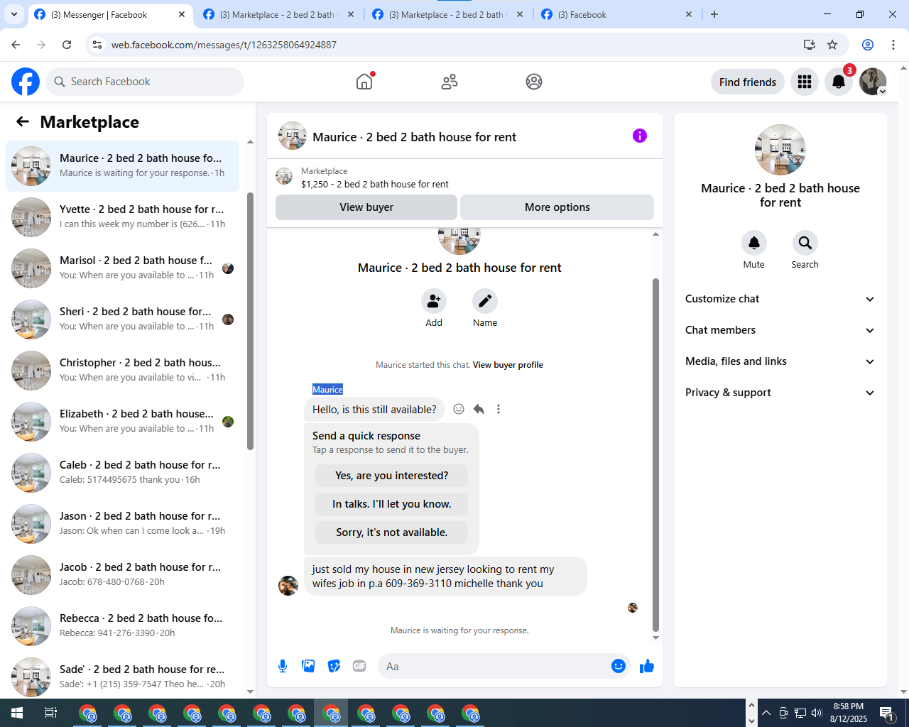Screen dimensions: 909x727
Task: Open the Facebook Home icon
Action: click(364, 82)
